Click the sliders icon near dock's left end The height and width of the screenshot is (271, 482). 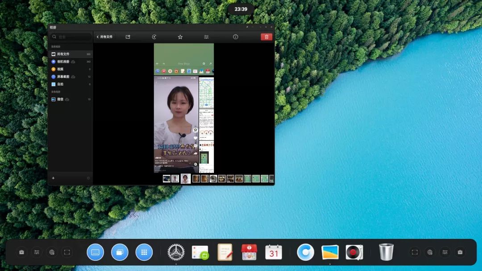[x=37, y=252]
